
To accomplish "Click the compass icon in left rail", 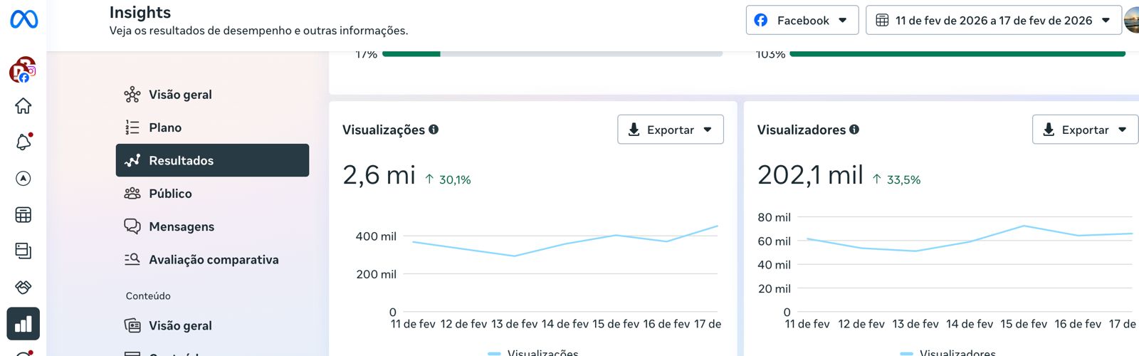I will point(23,179).
